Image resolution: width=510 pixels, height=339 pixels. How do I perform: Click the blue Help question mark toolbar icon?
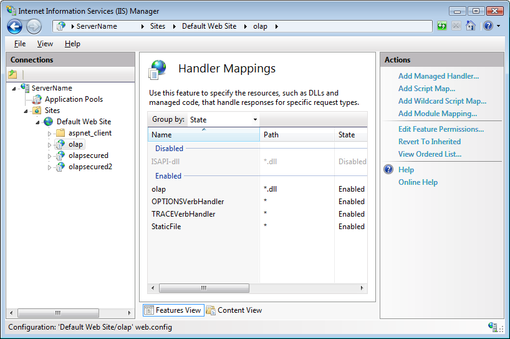[488, 26]
